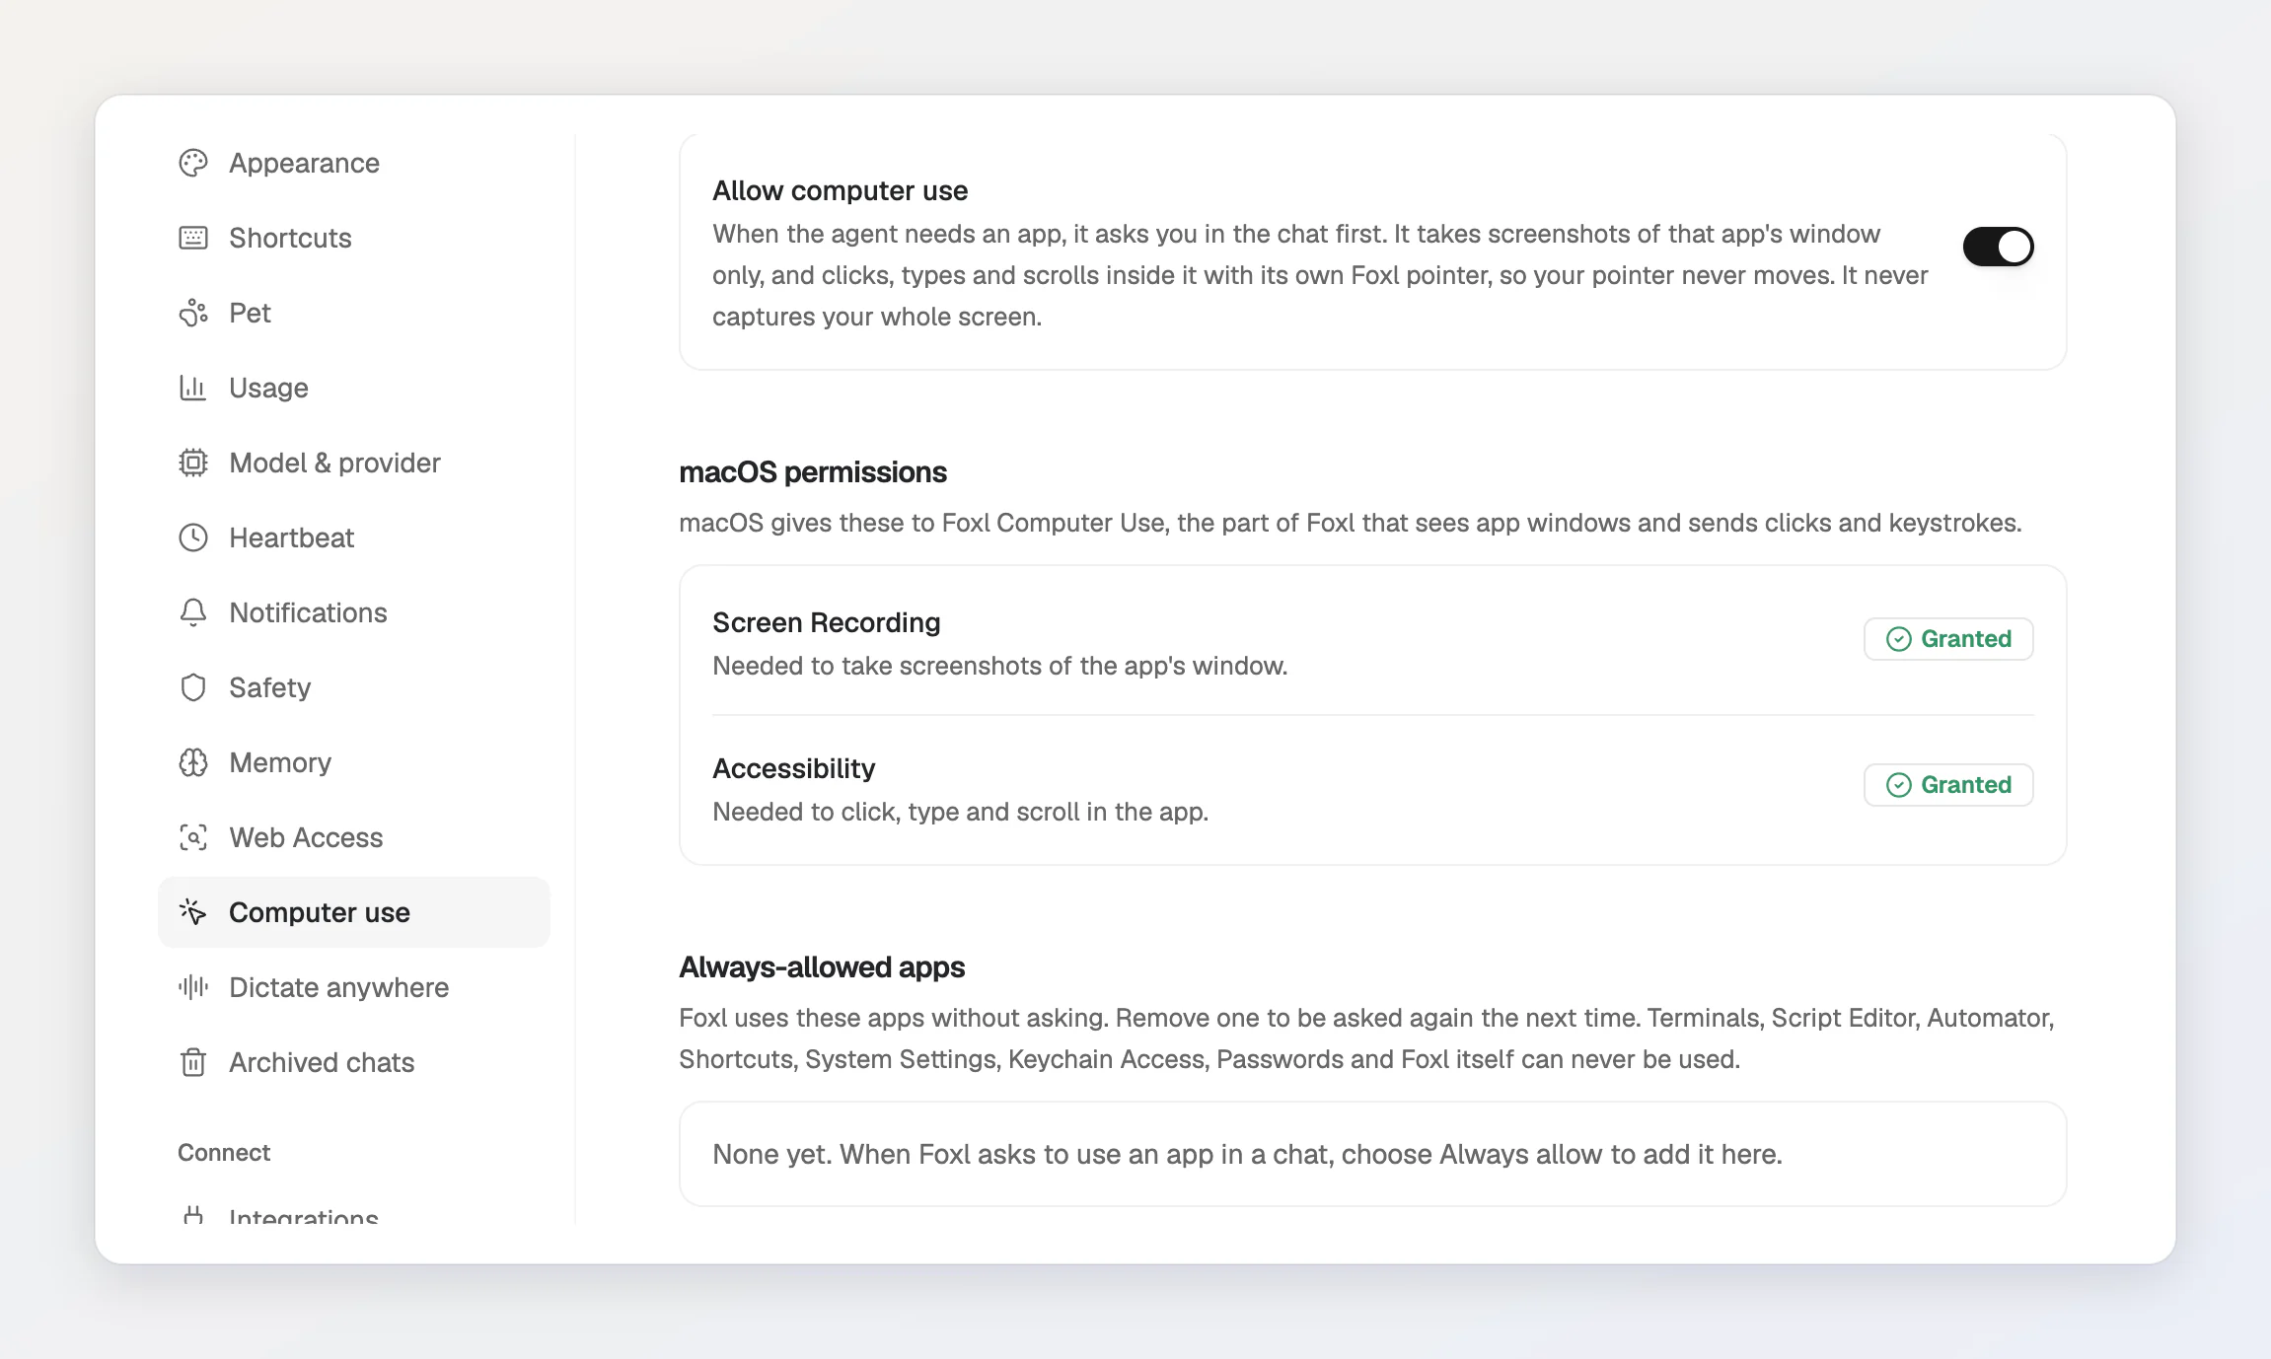Image resolution: width=2271 pixels, height=1359 pixels.
Task: Click the Memory brain icon
Action: coord(193,762)
